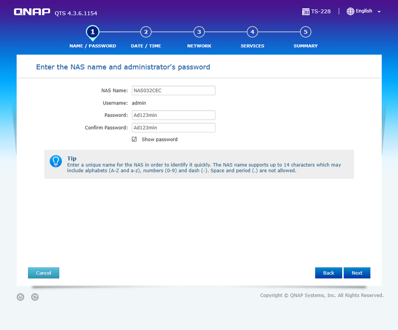Select the step 1 circle marker
Image resolution: width=398 pixels, height=330 pixels.
point(93,32)
